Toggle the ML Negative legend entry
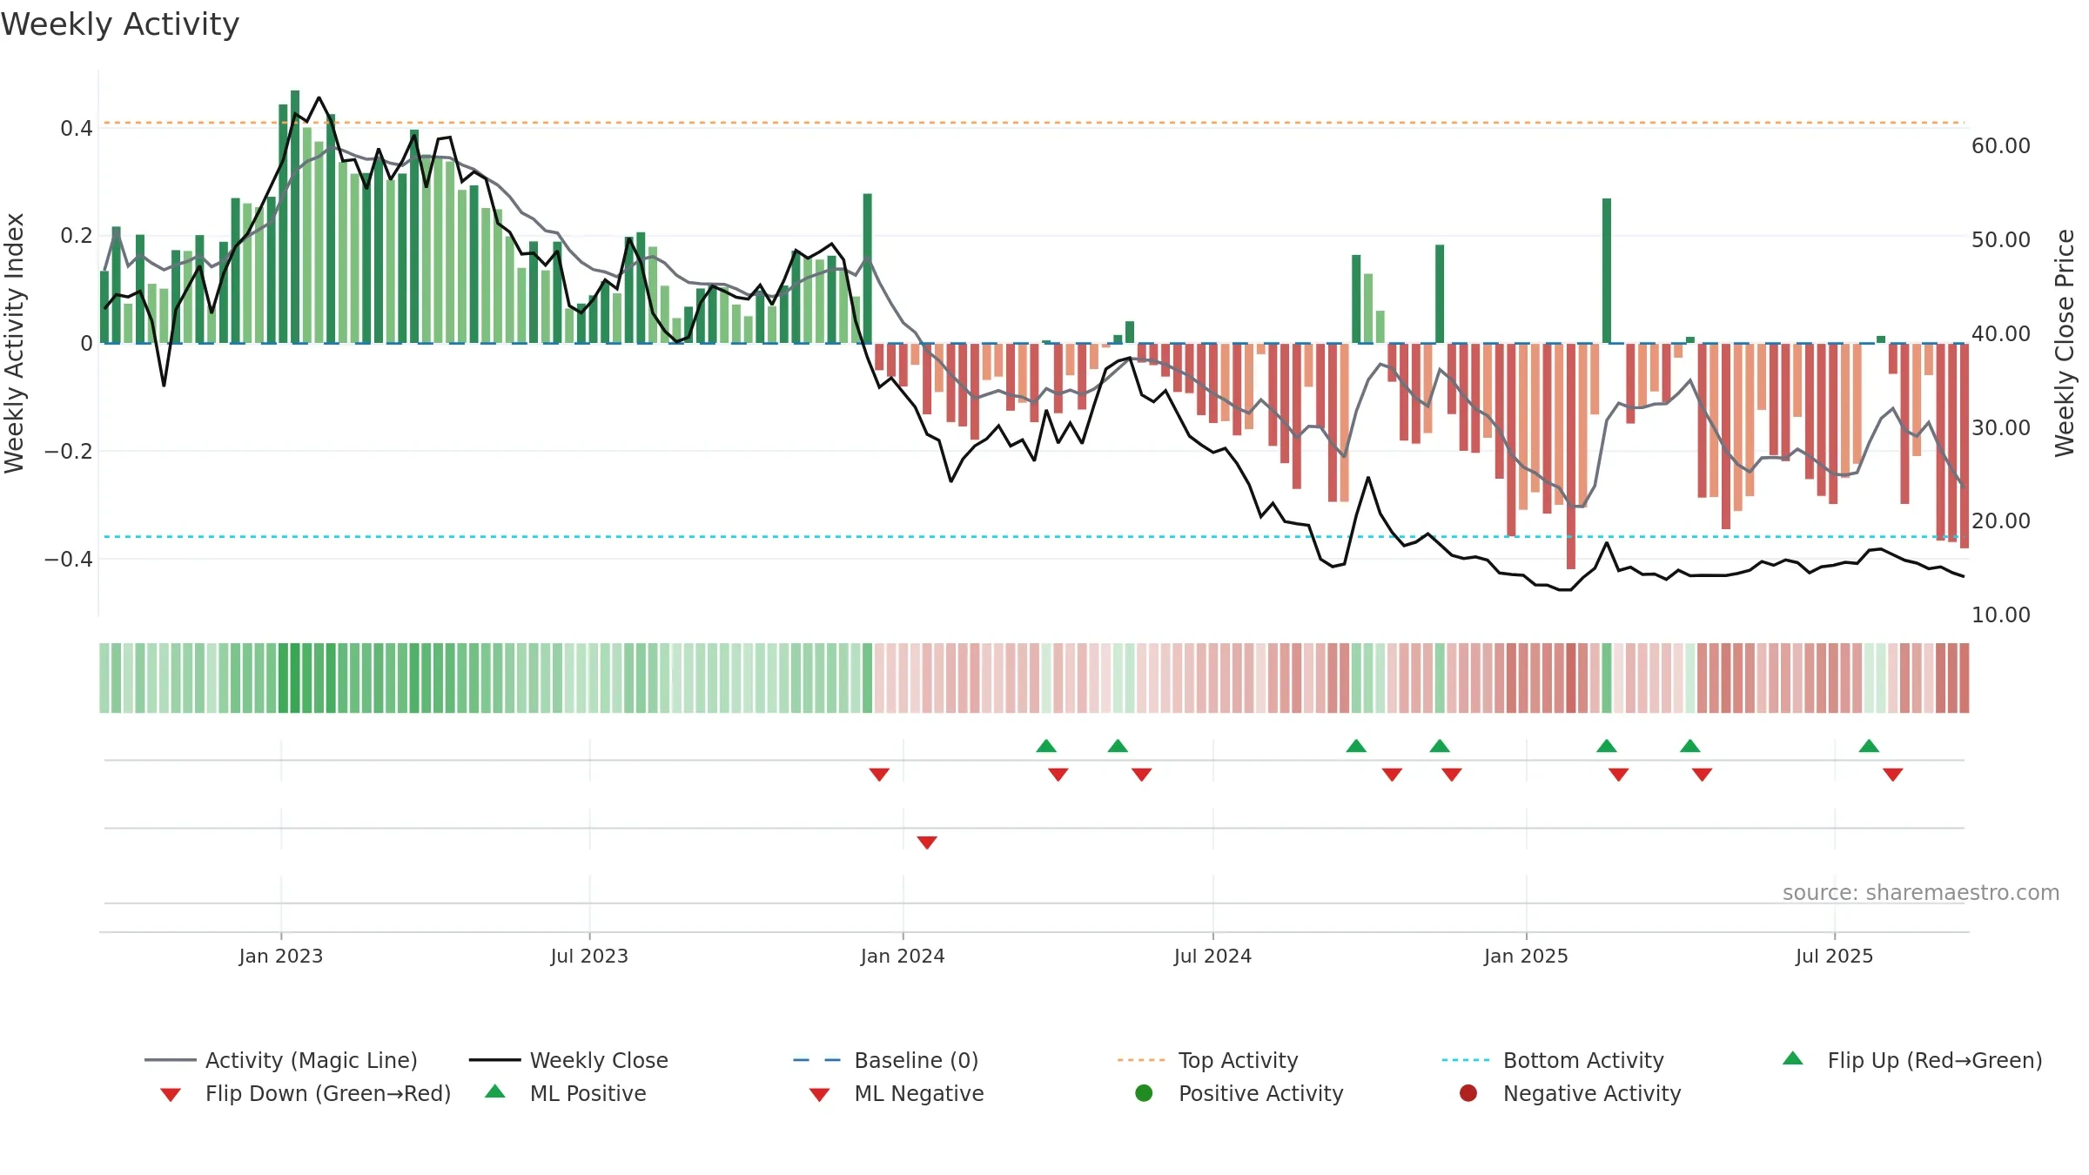 coord(897,1093)
